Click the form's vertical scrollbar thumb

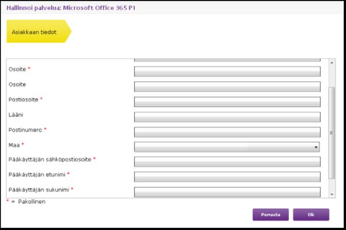332,133
